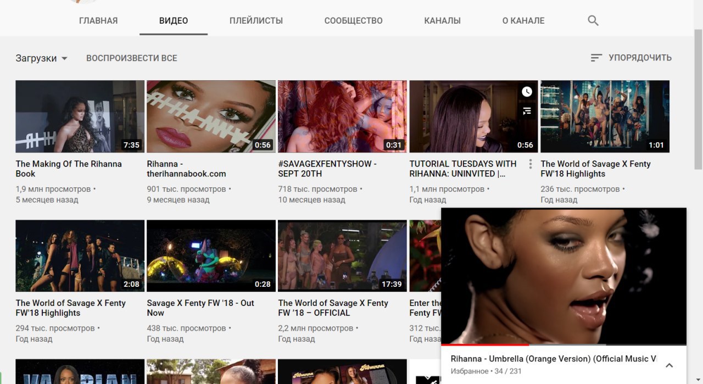Go to the Сообщество tab

(x=353, y=21)
